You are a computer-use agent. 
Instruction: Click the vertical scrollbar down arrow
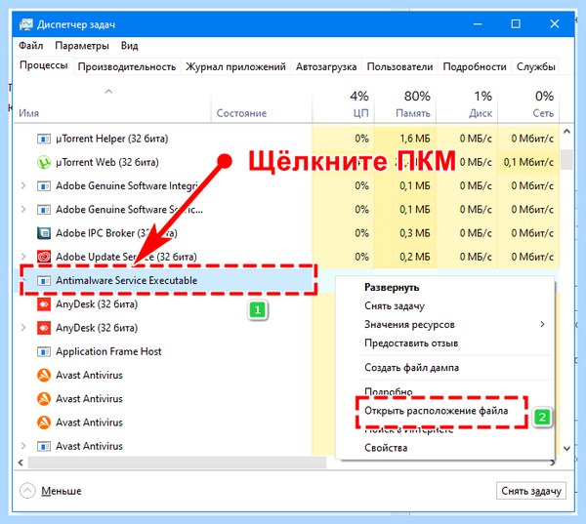coord(566,448)
